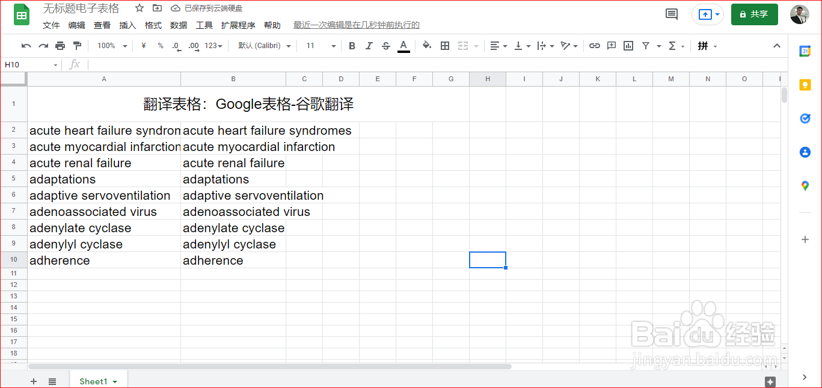Open Google Calendar side panel

coord(805,52)
